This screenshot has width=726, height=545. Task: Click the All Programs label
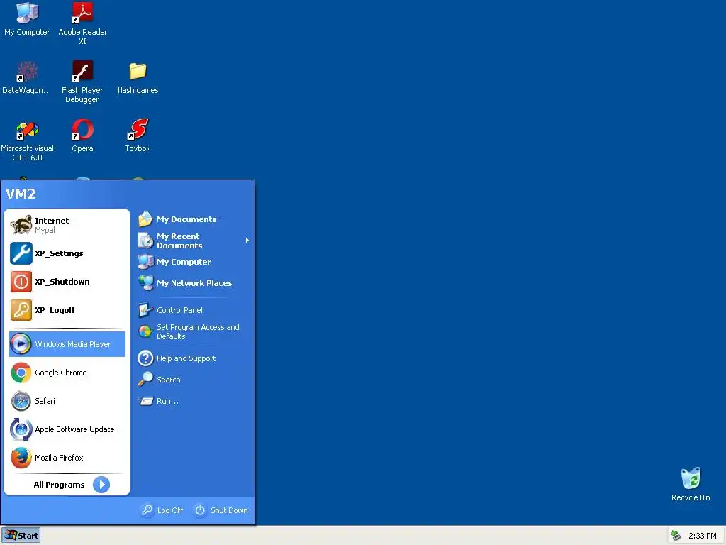point(60,485)
